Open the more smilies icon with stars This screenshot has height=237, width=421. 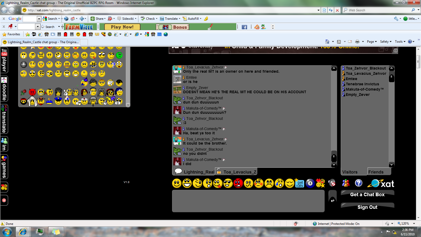tap(320, 183)
